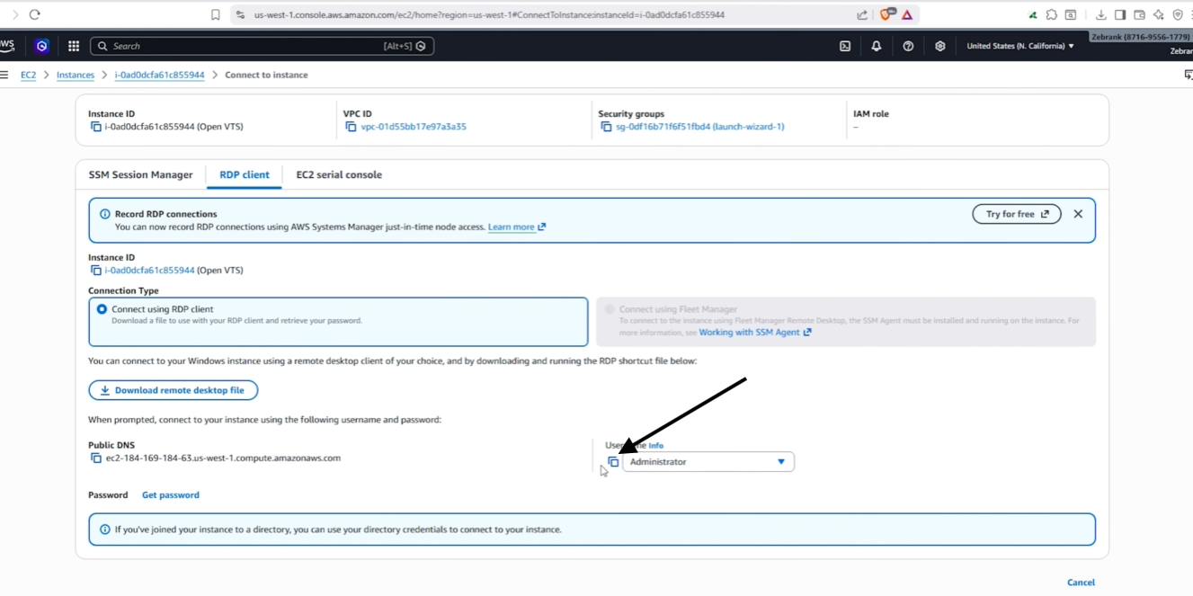Open the console settings gear

[x=940, y=46]
